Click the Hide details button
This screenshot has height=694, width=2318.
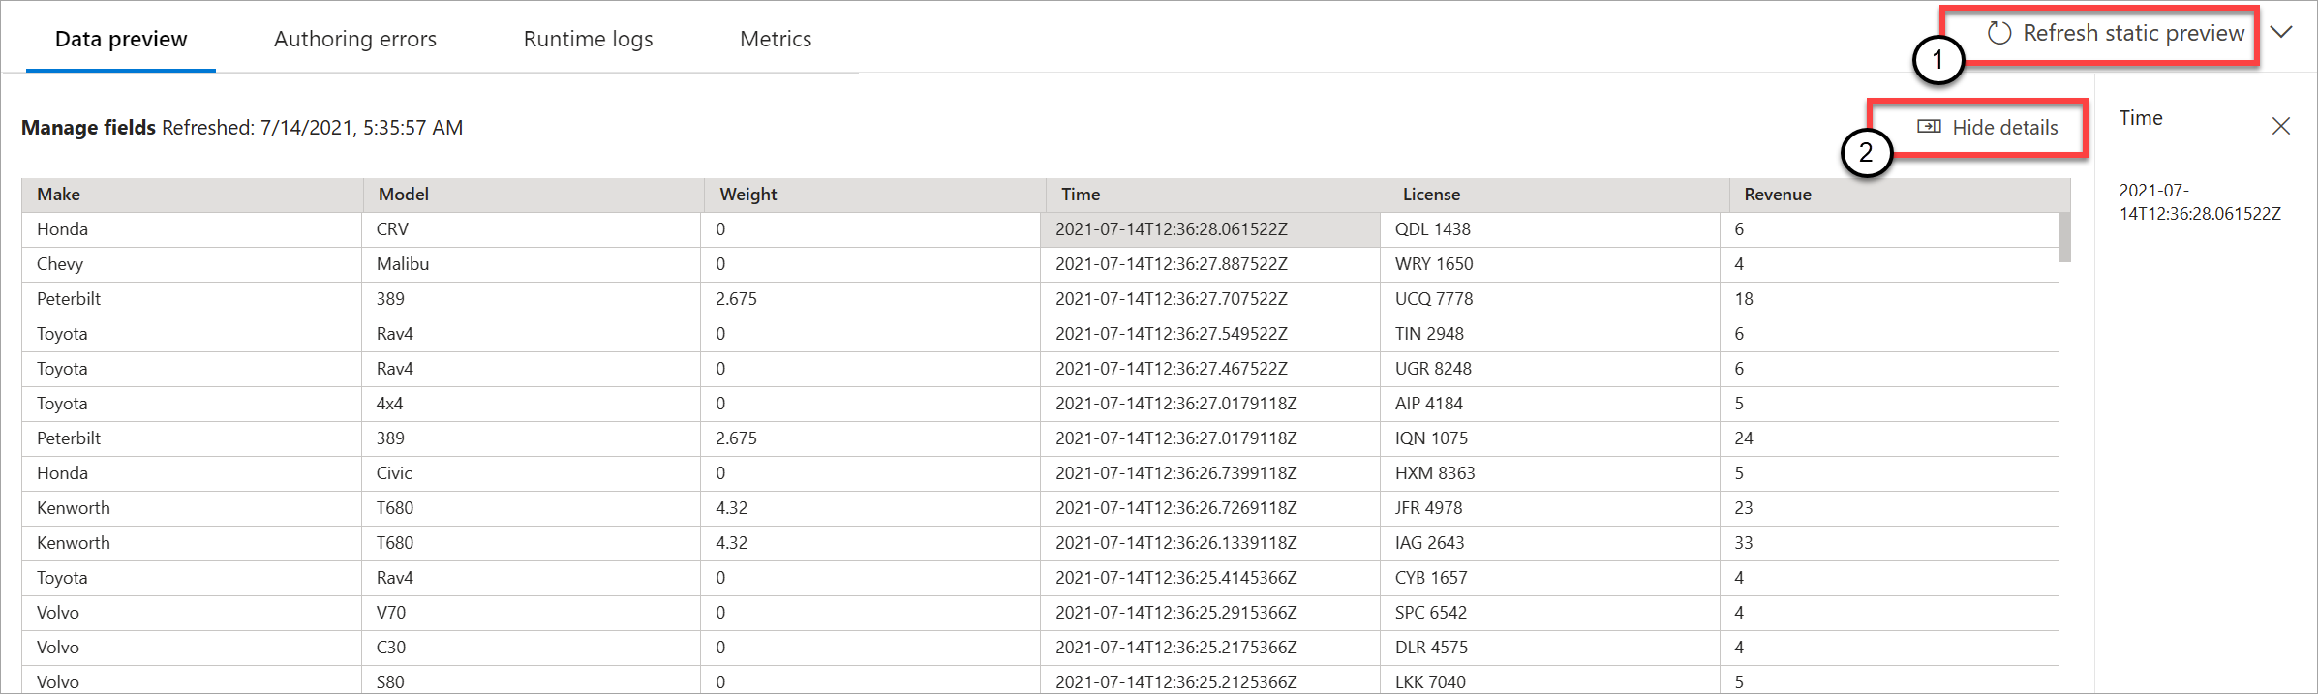(x=2003, y=128)
